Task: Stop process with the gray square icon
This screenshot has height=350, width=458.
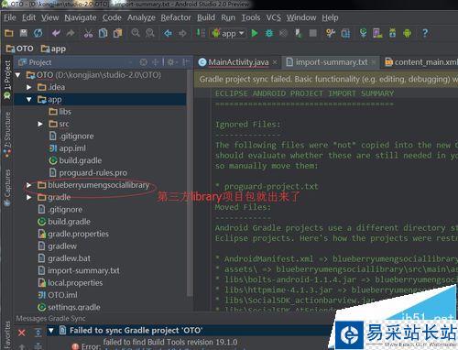Action: pyautogui.click(x=313, y=33)
